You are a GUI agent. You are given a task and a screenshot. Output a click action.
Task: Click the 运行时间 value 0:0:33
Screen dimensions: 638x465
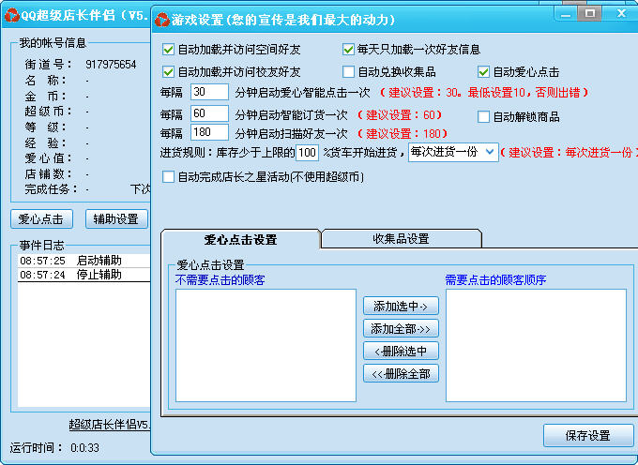click(x=84, y=448)
